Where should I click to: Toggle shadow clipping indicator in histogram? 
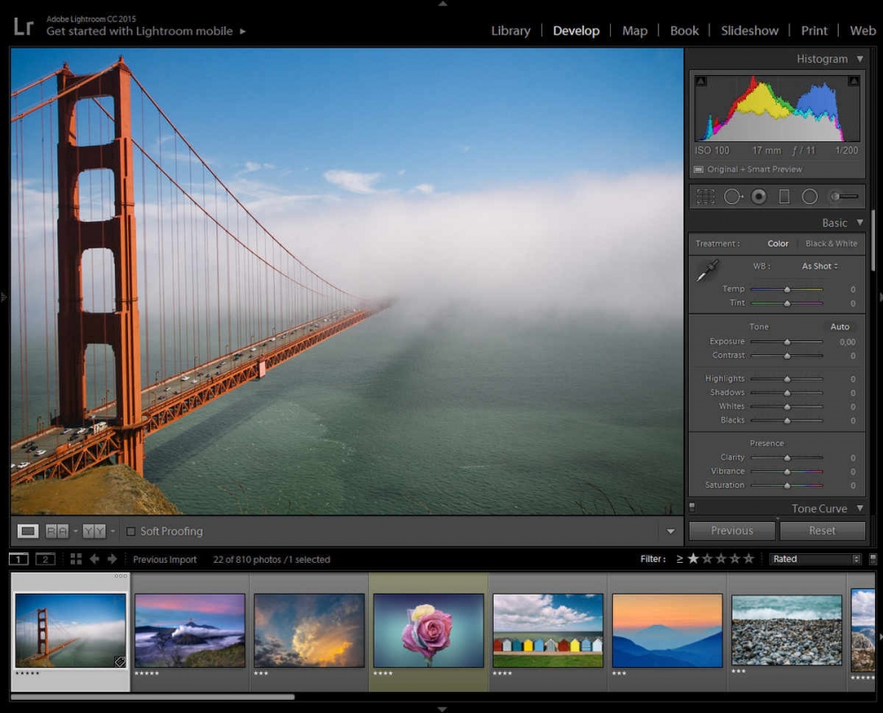coord(700,81)
